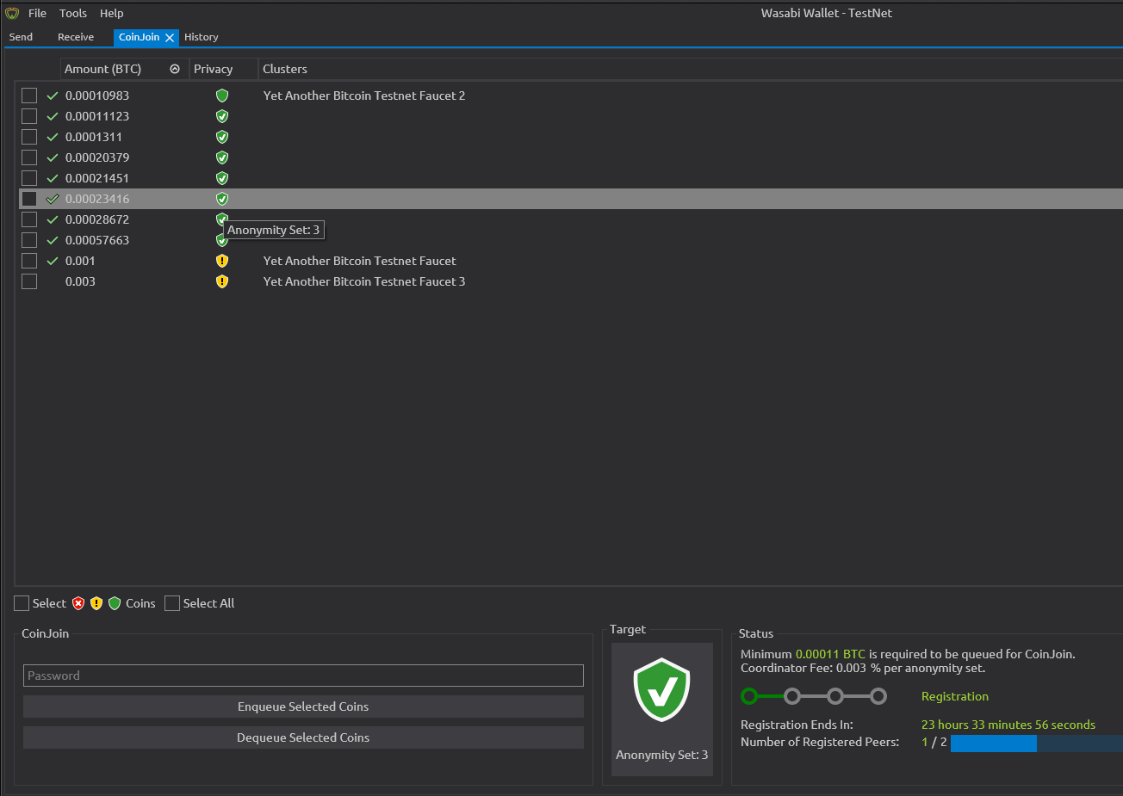Image resolution: width=1123 pixels, height=796 pixels.
Task: Click privacy shield icon for 0.00023416 coin
Action: tap(222, 199)
